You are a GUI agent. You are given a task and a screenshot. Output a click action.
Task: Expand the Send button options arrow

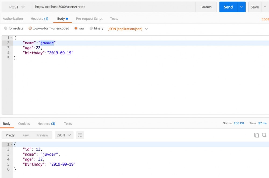pyautogui.click(x=241, y=7)
